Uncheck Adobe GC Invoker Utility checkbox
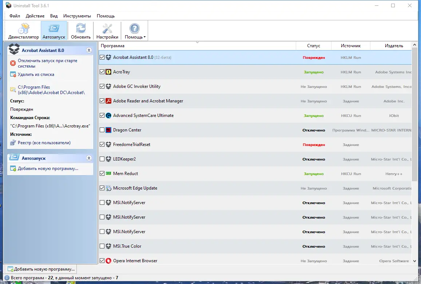Viewport: 421px width, 284px height. click(x=102, y=86)
